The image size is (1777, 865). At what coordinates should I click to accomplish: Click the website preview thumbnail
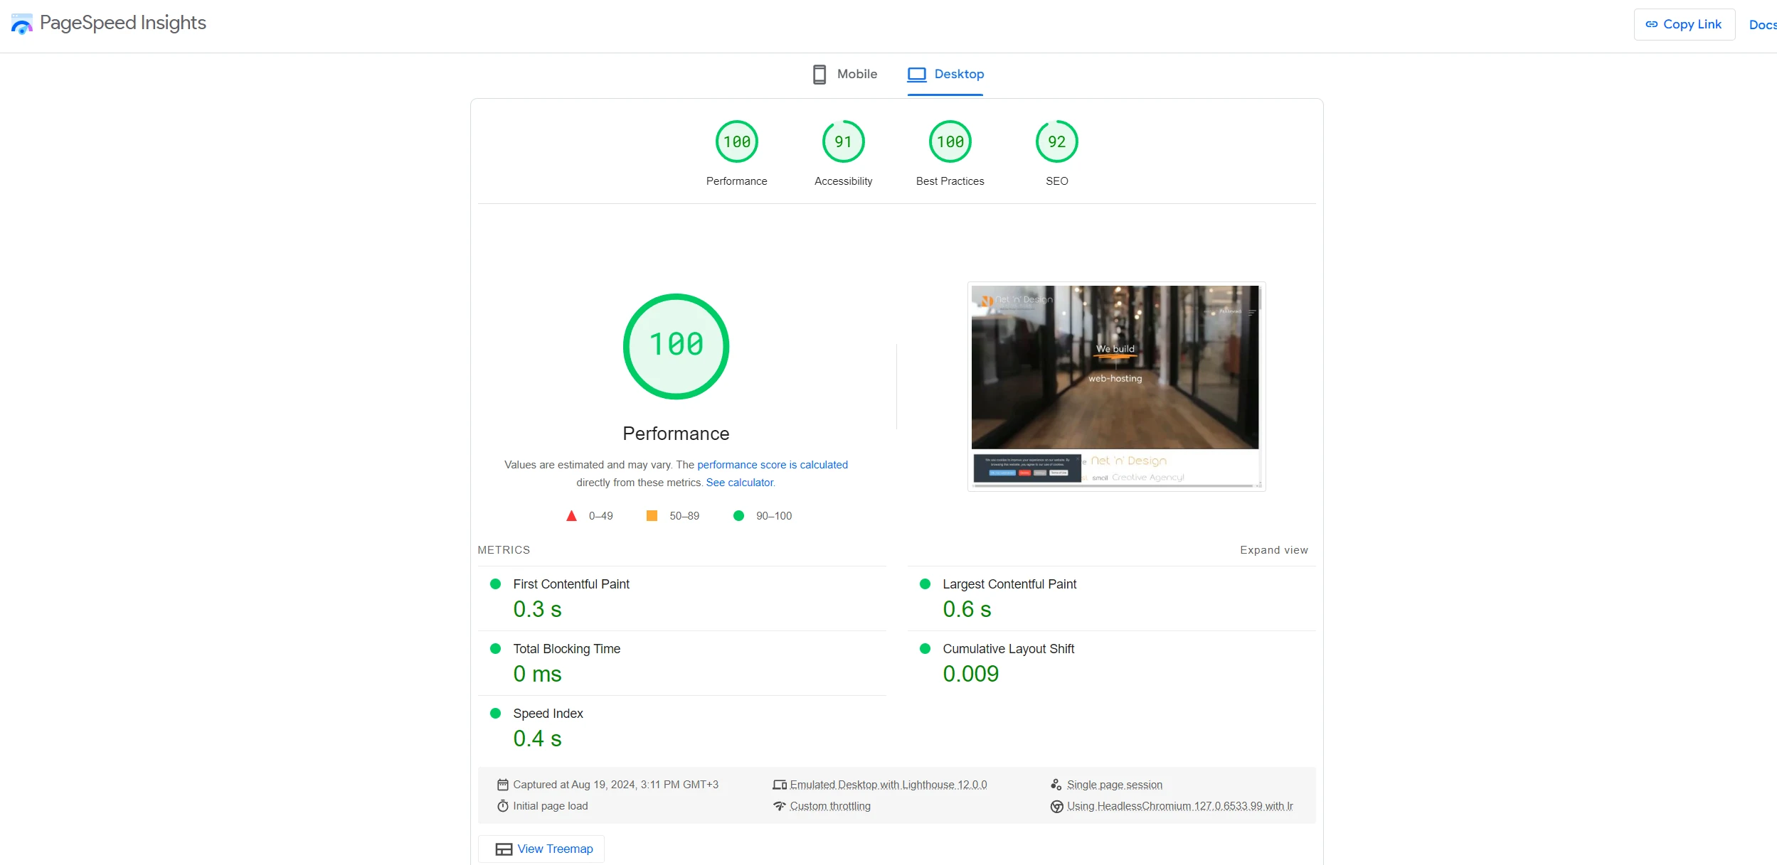click(x=1114, y=385)
